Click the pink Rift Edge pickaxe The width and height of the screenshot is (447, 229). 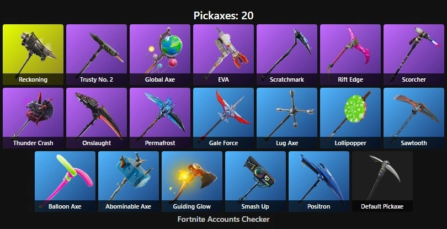pos(350,55)
